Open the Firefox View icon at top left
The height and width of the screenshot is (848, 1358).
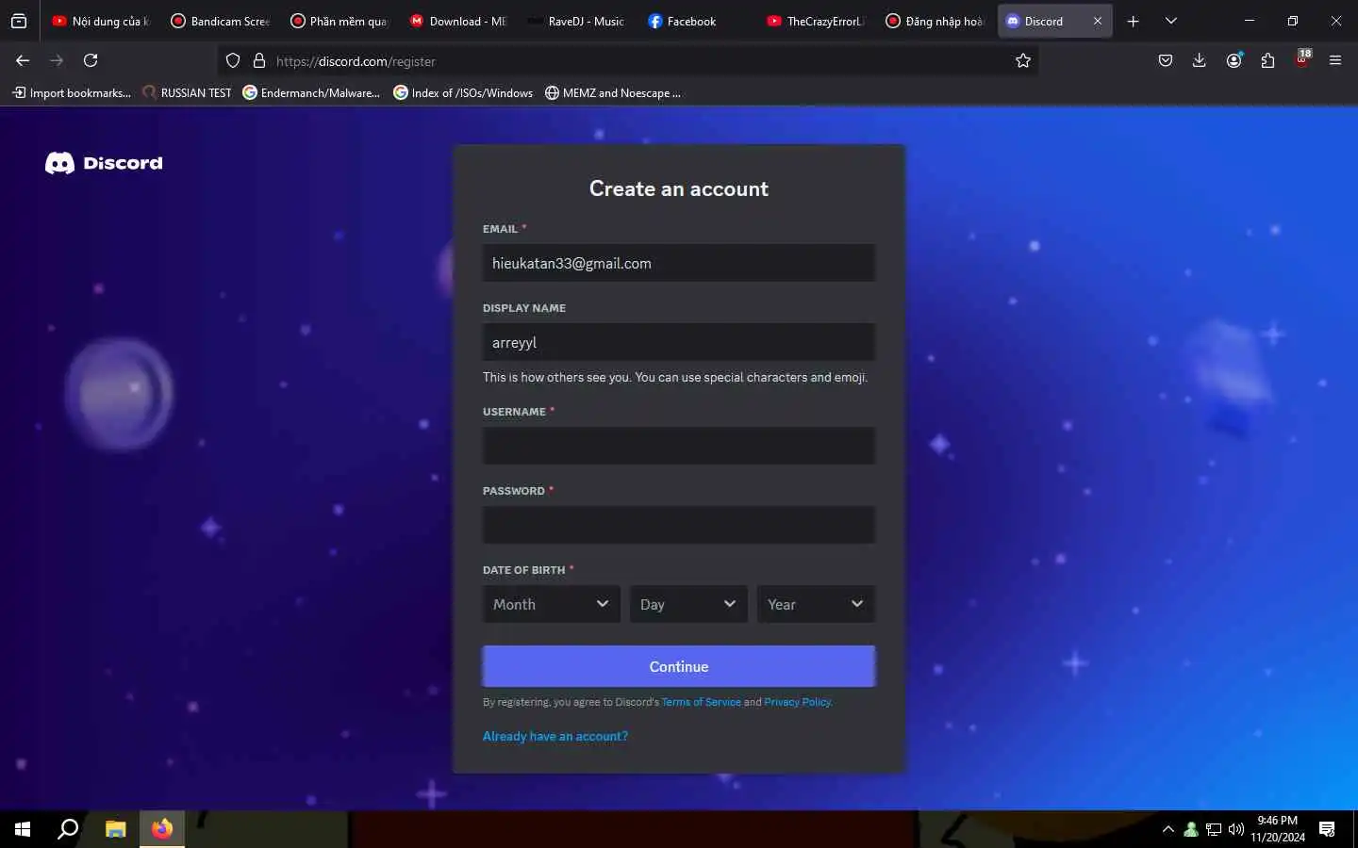coord(19,21)
